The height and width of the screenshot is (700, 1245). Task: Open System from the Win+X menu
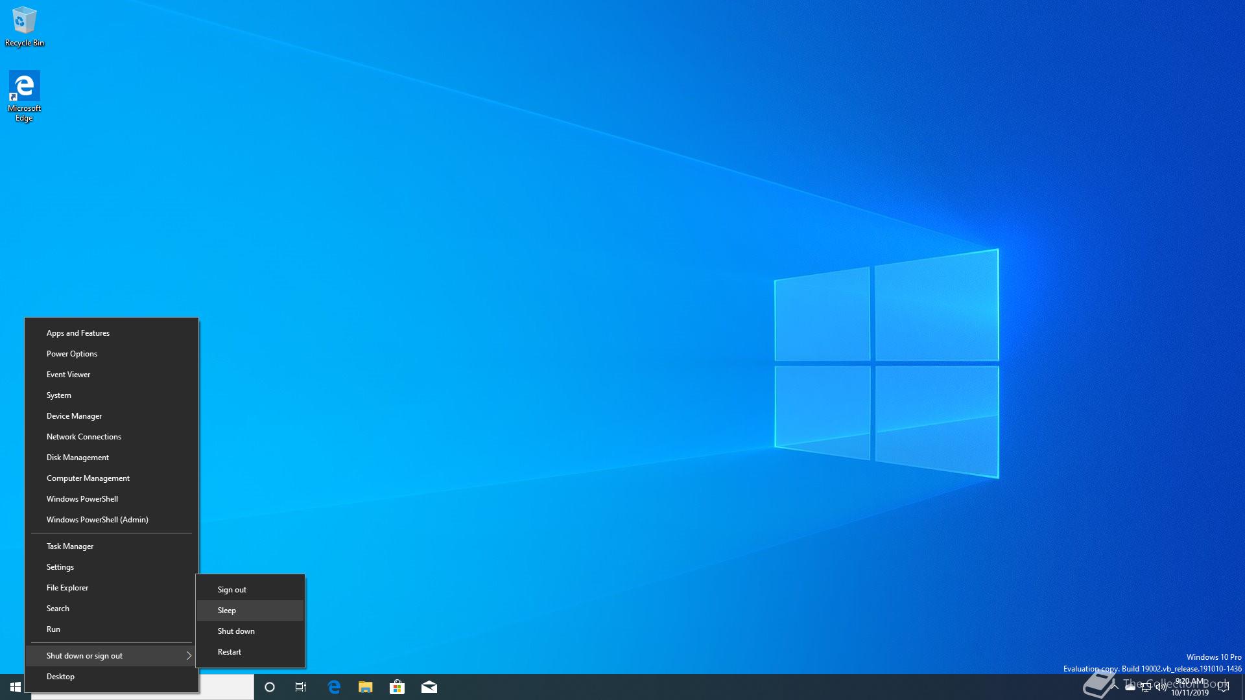click(112, 395)
